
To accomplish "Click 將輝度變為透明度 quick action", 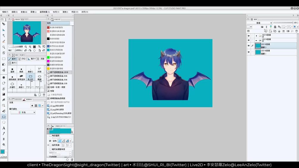I will (x=59, y=98).
